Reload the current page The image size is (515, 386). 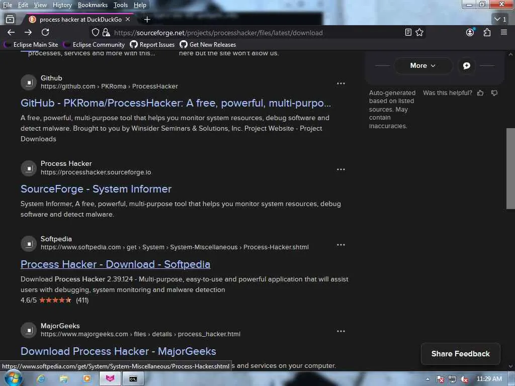click(x=45, y=32)
